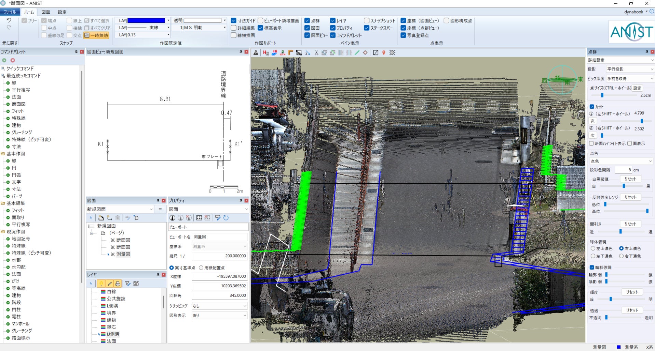Click the scissors cut icon in point cloud toolbar
Screen dimensions: 655x351
316,53
